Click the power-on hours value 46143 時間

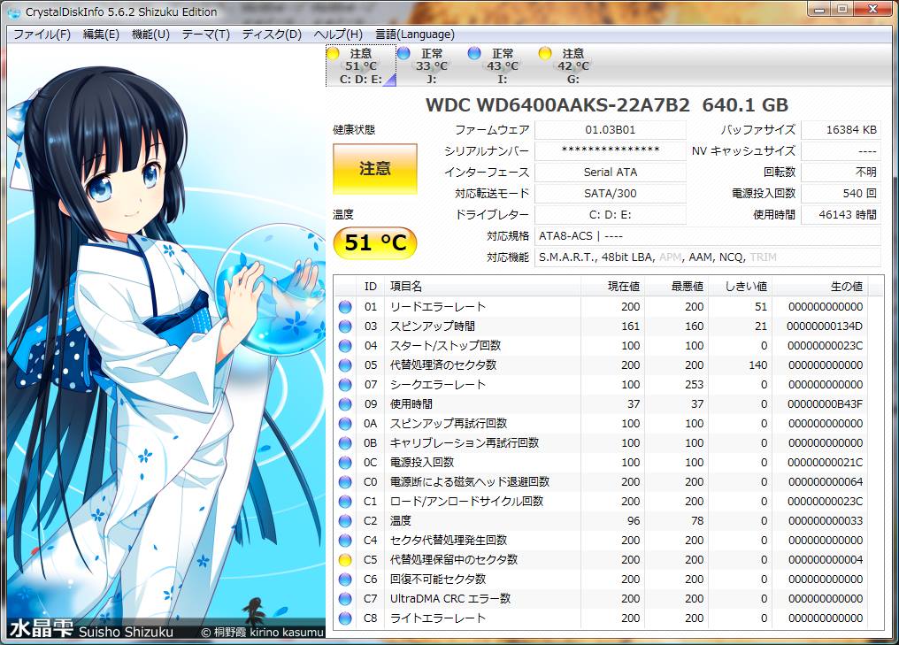(841, 215)
